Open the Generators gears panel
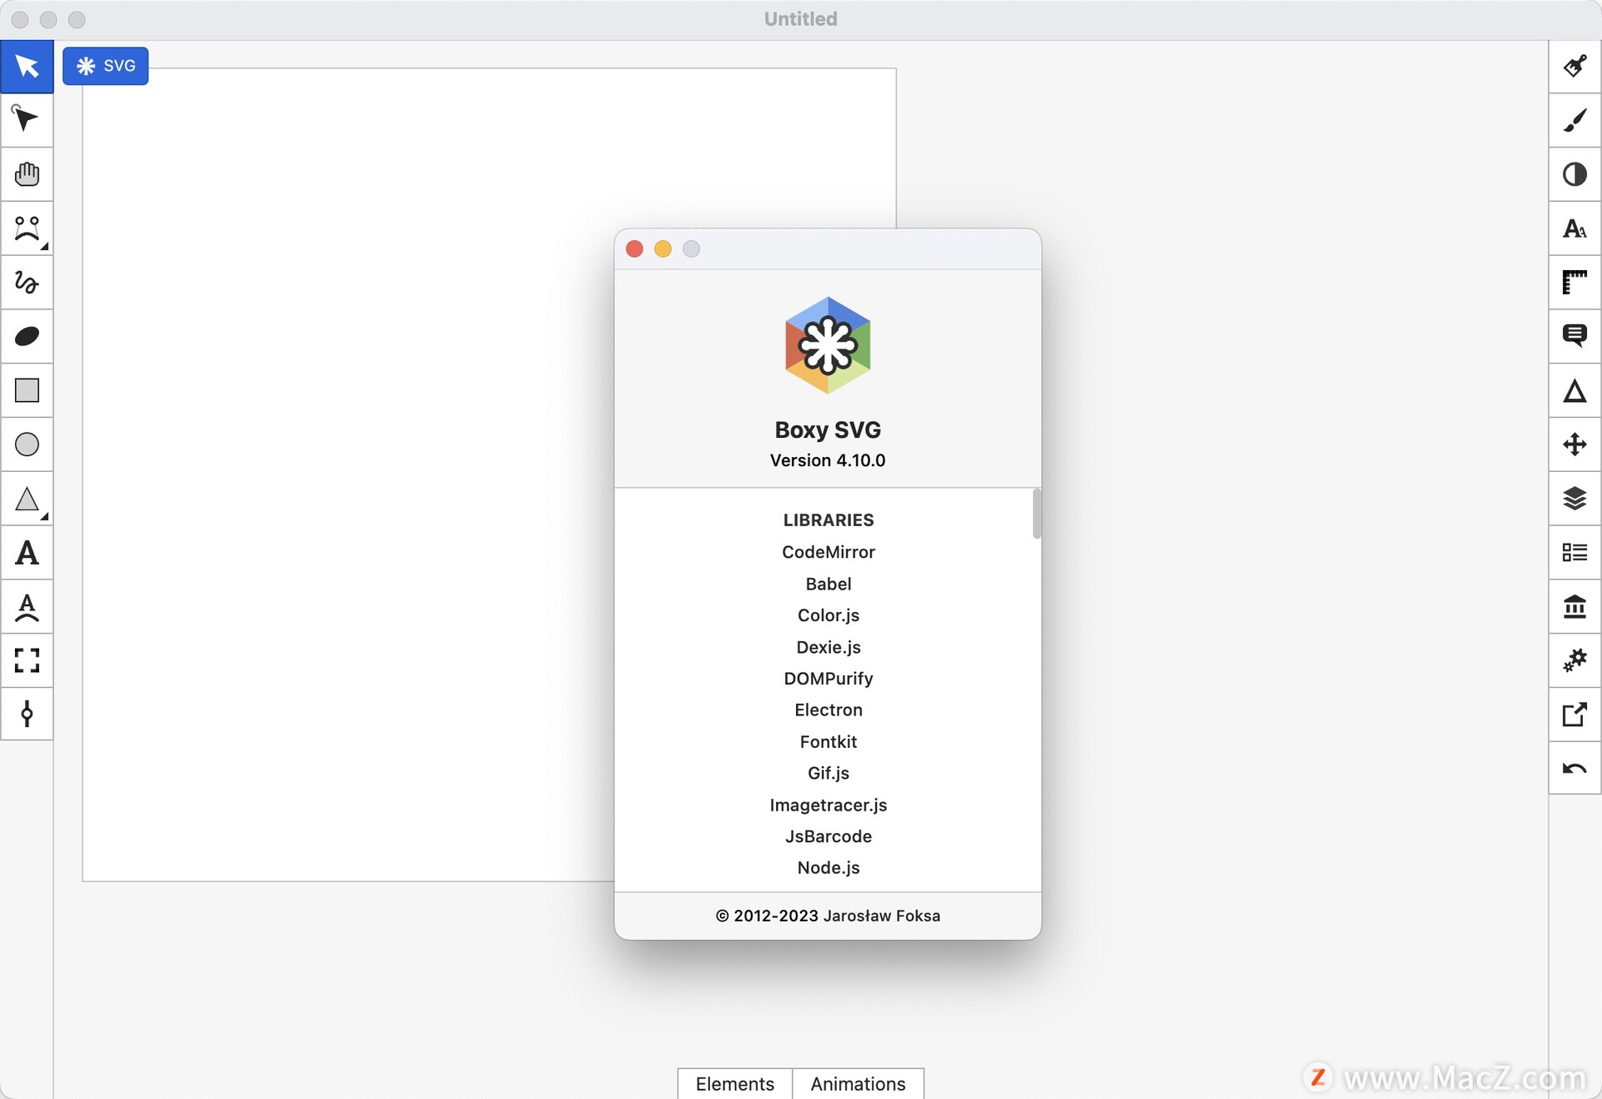The height and width of the screenshot is (1099, 1602). pyautogui.click(x=1574, y=660)
